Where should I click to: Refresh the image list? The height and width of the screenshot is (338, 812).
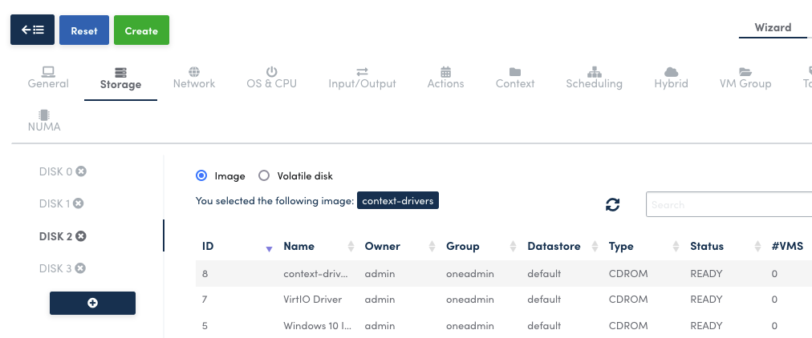613,204
